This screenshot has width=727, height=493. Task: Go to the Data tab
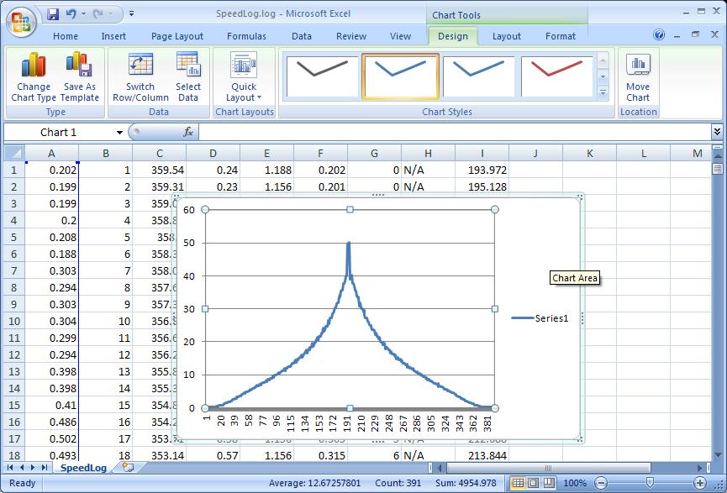coord(302,36)
